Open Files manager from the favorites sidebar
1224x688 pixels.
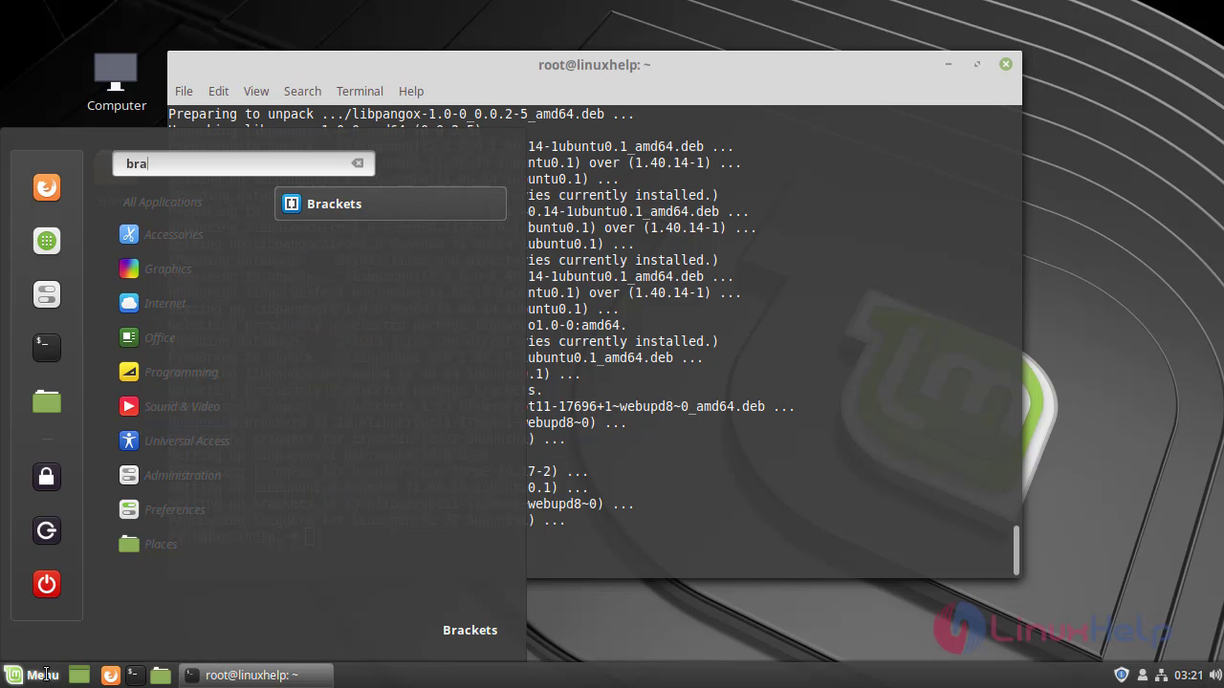tap(47, 401)
